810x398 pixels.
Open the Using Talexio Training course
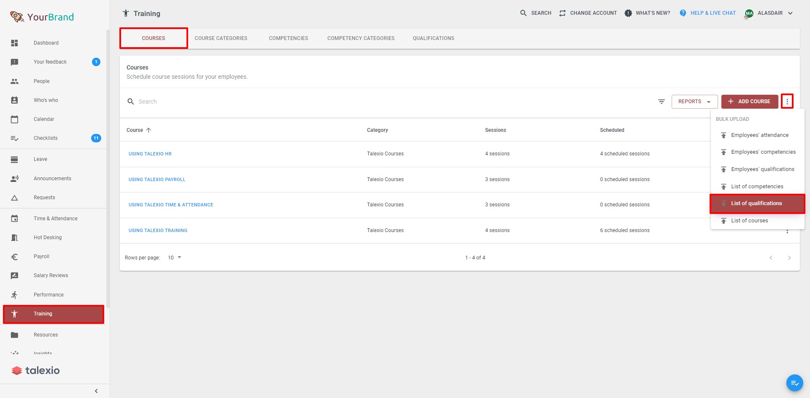158,230
